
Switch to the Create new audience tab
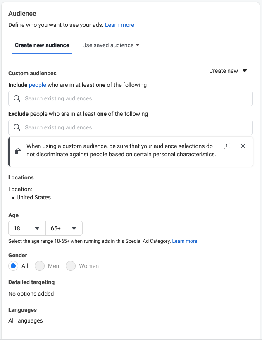pyautogui.click(x=42, y=45)
